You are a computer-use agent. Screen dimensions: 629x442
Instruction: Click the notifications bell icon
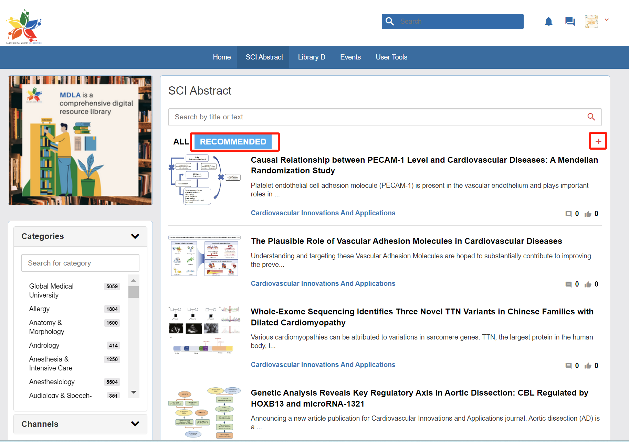click(x=548, y=22)
